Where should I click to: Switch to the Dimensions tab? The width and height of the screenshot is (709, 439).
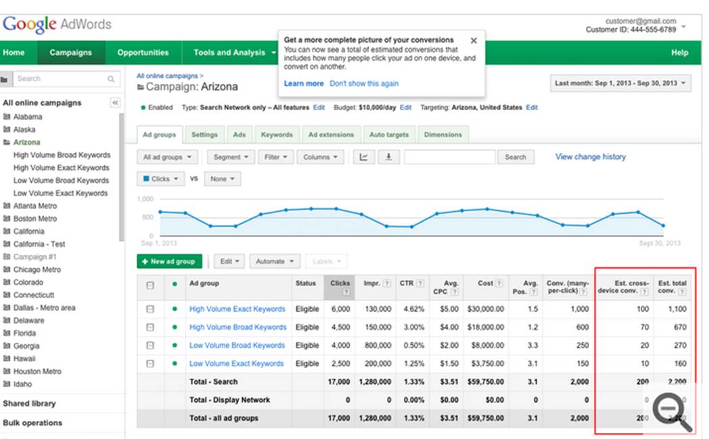coord(443,135)
